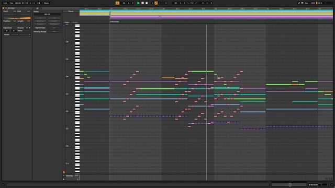Click the Set button next to Start
Screen dimensions: 335x188
coord(15,11)
